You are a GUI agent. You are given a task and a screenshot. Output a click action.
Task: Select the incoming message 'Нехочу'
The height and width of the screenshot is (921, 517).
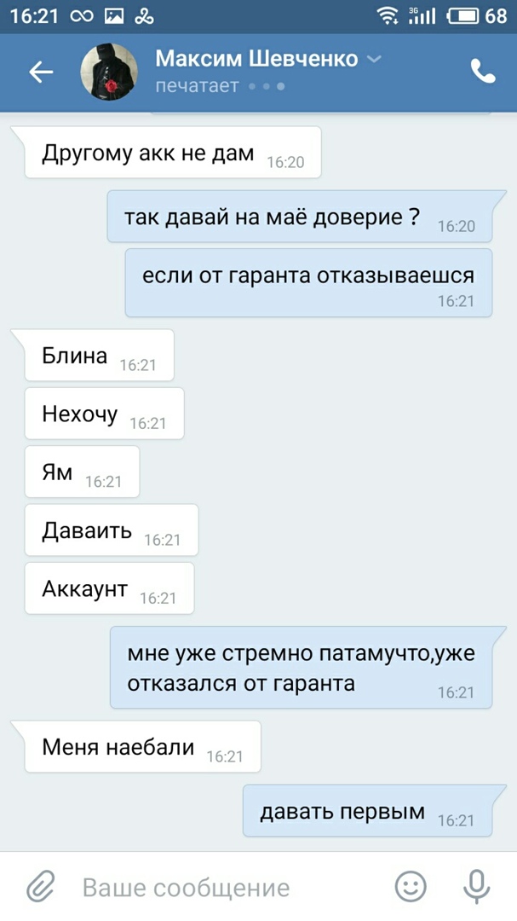pyautogui.click(x=104, y=414)
